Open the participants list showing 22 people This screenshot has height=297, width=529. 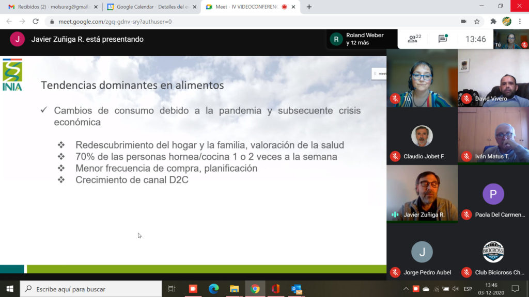(414, 39)
